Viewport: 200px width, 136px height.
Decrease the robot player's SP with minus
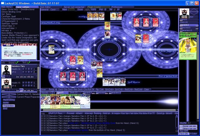coord(26,86)
